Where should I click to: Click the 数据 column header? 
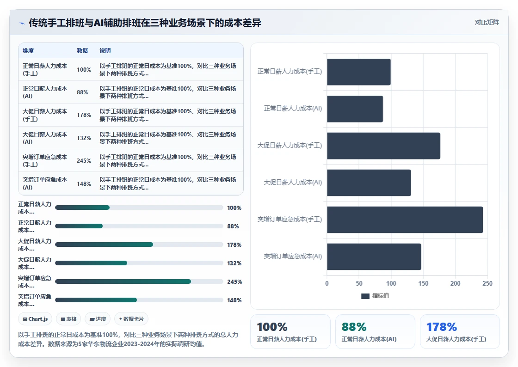coord(82,50)
